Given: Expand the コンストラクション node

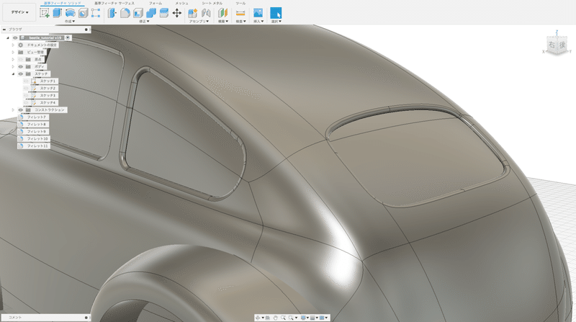Looking at the screenshot, I should [13, 110].
